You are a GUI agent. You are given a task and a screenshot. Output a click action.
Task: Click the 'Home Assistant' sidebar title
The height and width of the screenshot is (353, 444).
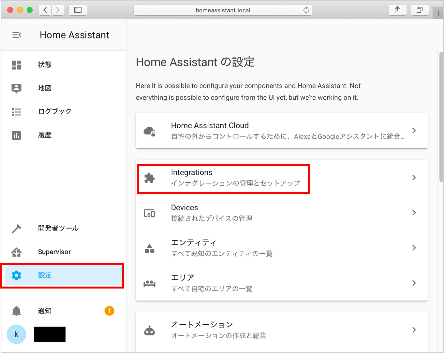point(74,35)
